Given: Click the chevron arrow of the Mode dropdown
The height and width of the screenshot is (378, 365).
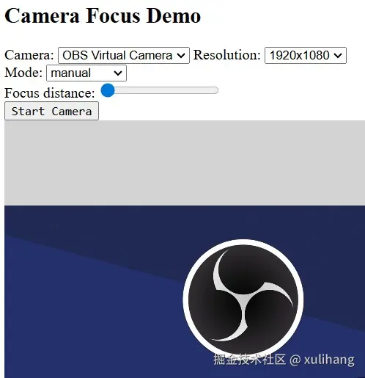Looking at the screenshot, I should pos(118,73).
